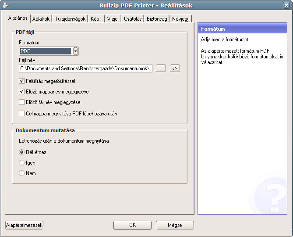Enable Célmappa megnyitása PDF létrehozása után
The image size is (293, 237).
21,113
